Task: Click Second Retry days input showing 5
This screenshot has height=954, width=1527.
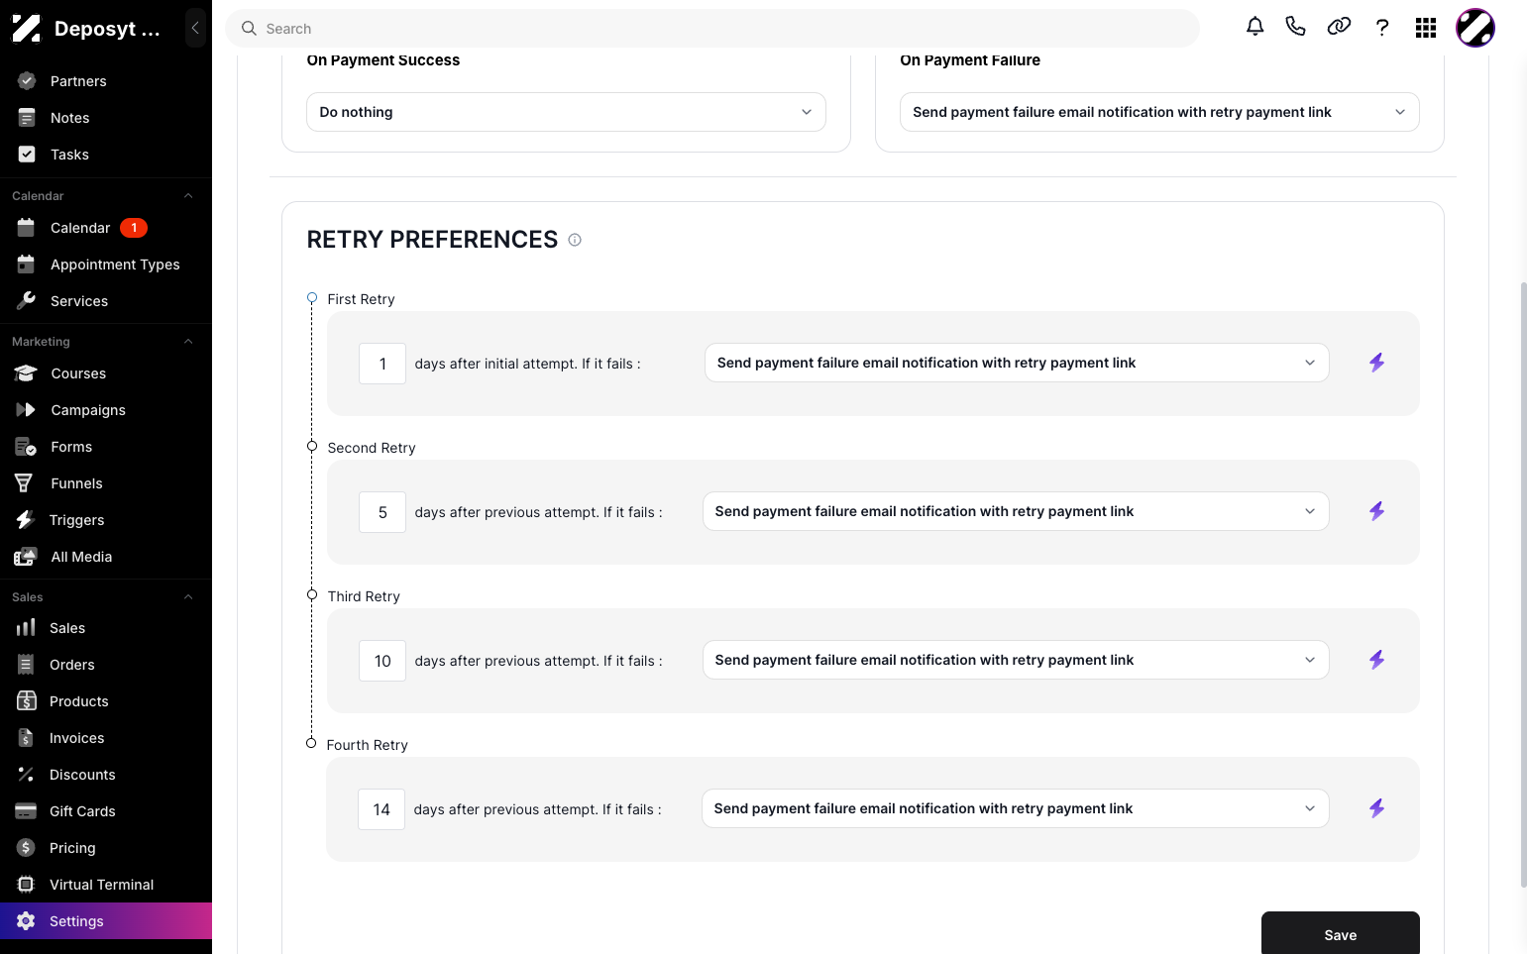Action: (x=382, y=512)
